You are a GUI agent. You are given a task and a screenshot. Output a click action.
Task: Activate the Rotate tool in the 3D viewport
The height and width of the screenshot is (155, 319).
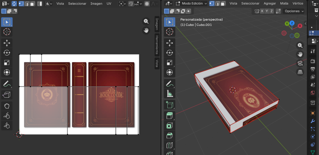click(x=169, y=53)
